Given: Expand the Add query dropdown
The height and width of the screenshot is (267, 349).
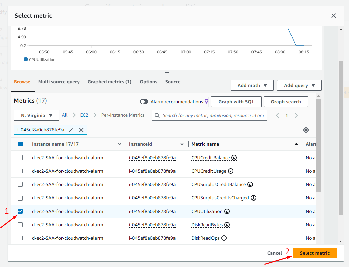Looking at the screenshot, I should tap(299, 85).
